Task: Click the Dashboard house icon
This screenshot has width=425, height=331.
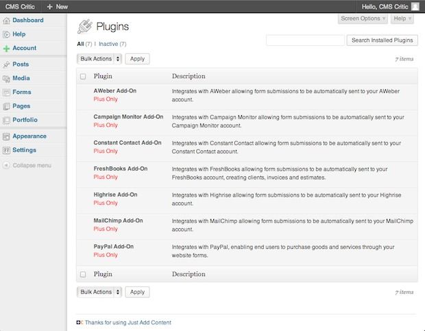Action: [6, 21]
